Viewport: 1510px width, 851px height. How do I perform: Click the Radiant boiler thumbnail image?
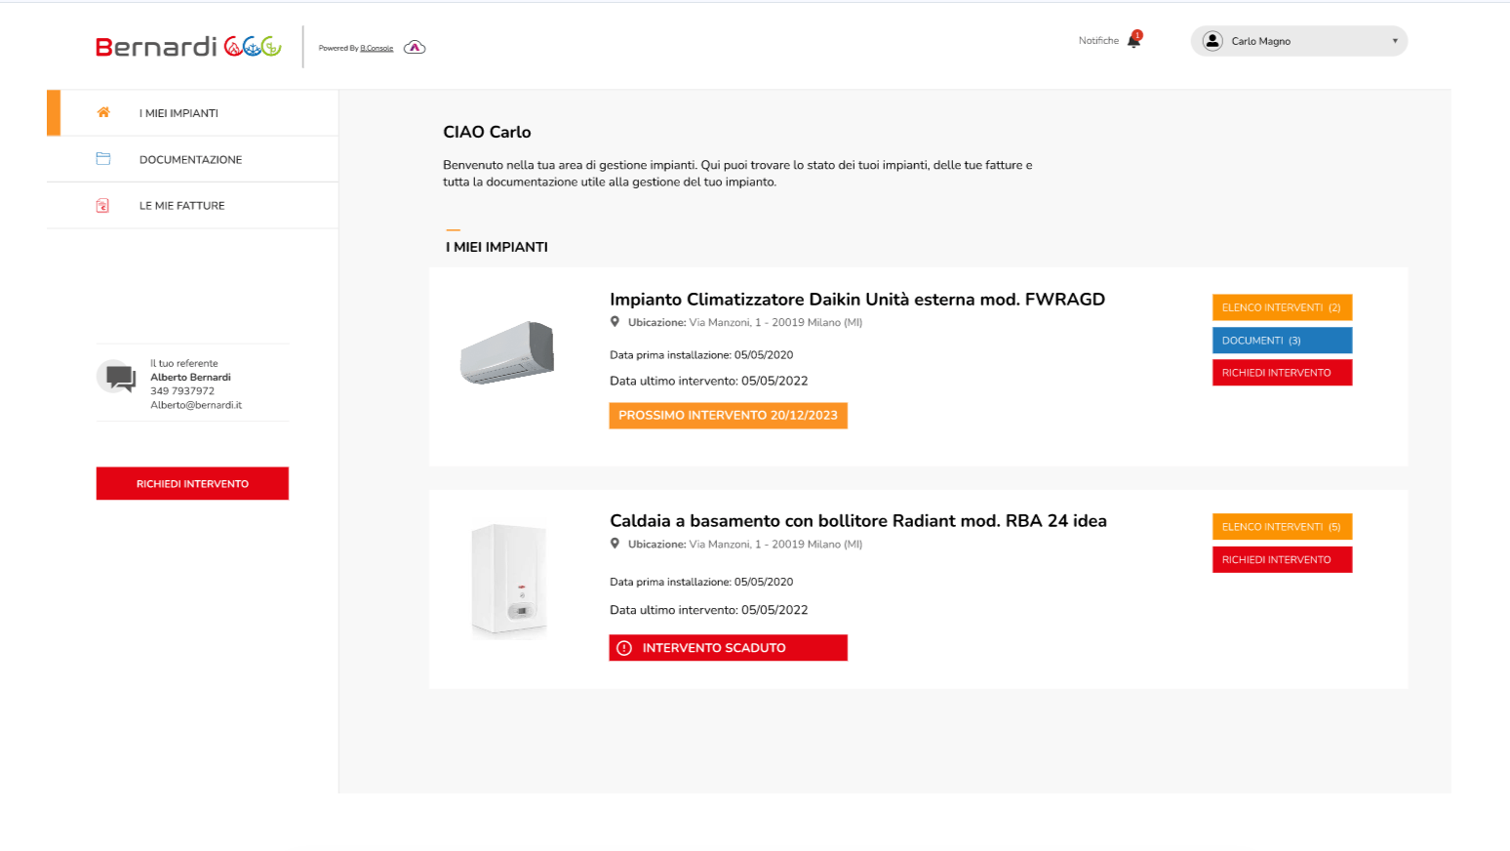coord(509,581)
